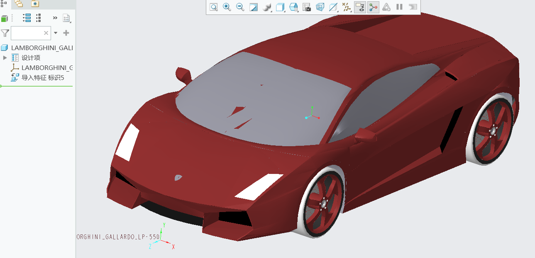Image resolution: width=535 pixels, height=258 pixels.
Task: Switch to the Favorites tab
Action: point(35,3)
